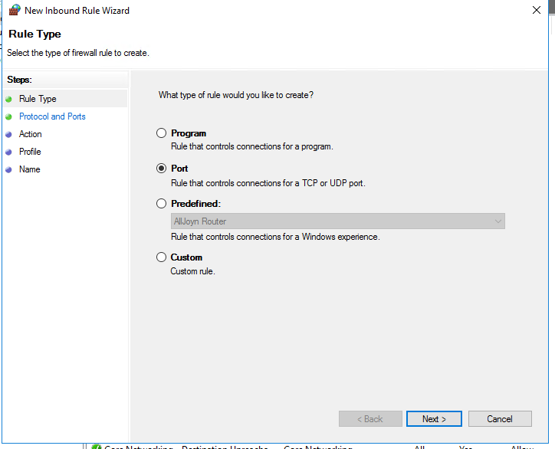This screenshot has width=555, height=449.
Task: Click the firewall wizard icon in title bar
Action: 15,10
